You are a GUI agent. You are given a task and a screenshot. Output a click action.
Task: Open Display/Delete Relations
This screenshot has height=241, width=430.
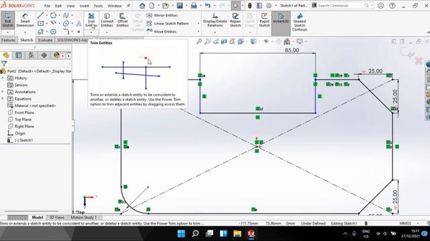[x=215, y=20]
